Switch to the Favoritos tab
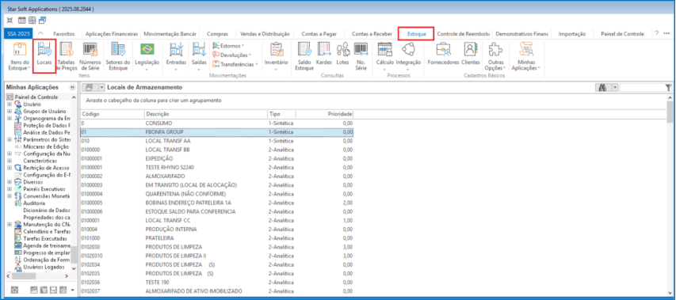 [64, 33]
